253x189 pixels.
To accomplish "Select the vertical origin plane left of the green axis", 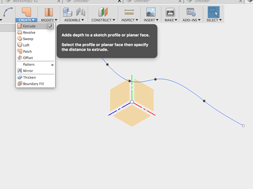I will pyautogui.click(x=120, y=95).
